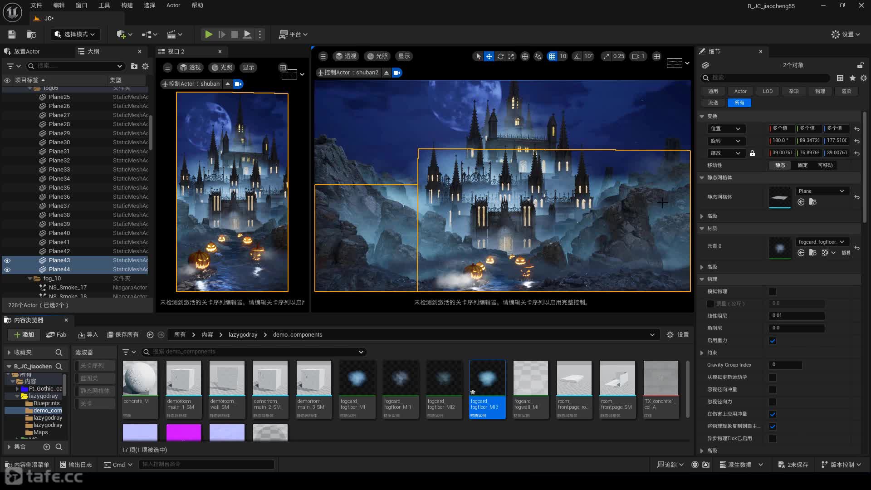Viewport: 871px width, 490px height.
Task: Uncheck the 在伤害上应用冲量 checkbox
Action: (x=773, y=414)
